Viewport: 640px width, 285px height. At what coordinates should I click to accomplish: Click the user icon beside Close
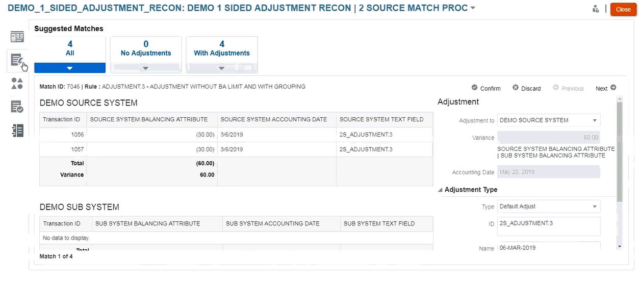[x=595, y=9]
